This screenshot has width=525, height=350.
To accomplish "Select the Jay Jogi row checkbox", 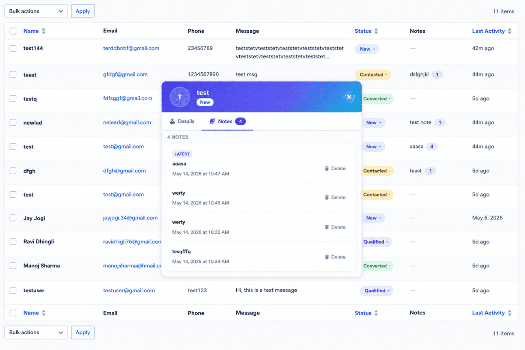I will pos(13,218).
